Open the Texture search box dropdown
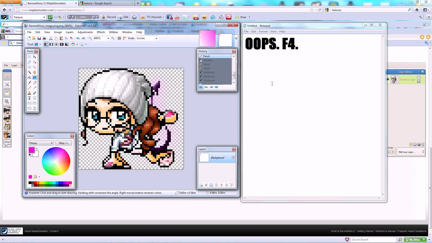 (44, 17)
